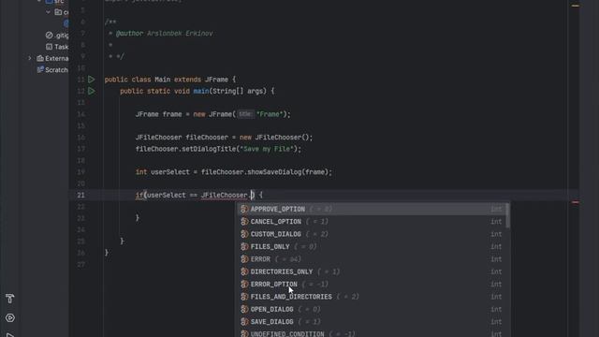Choose DIRECTORIES_ONLY from completion list
Screen dimensions: 599x337
point(373,271)
